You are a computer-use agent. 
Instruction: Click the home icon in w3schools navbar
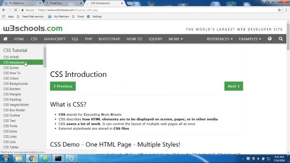pos(5,39)
